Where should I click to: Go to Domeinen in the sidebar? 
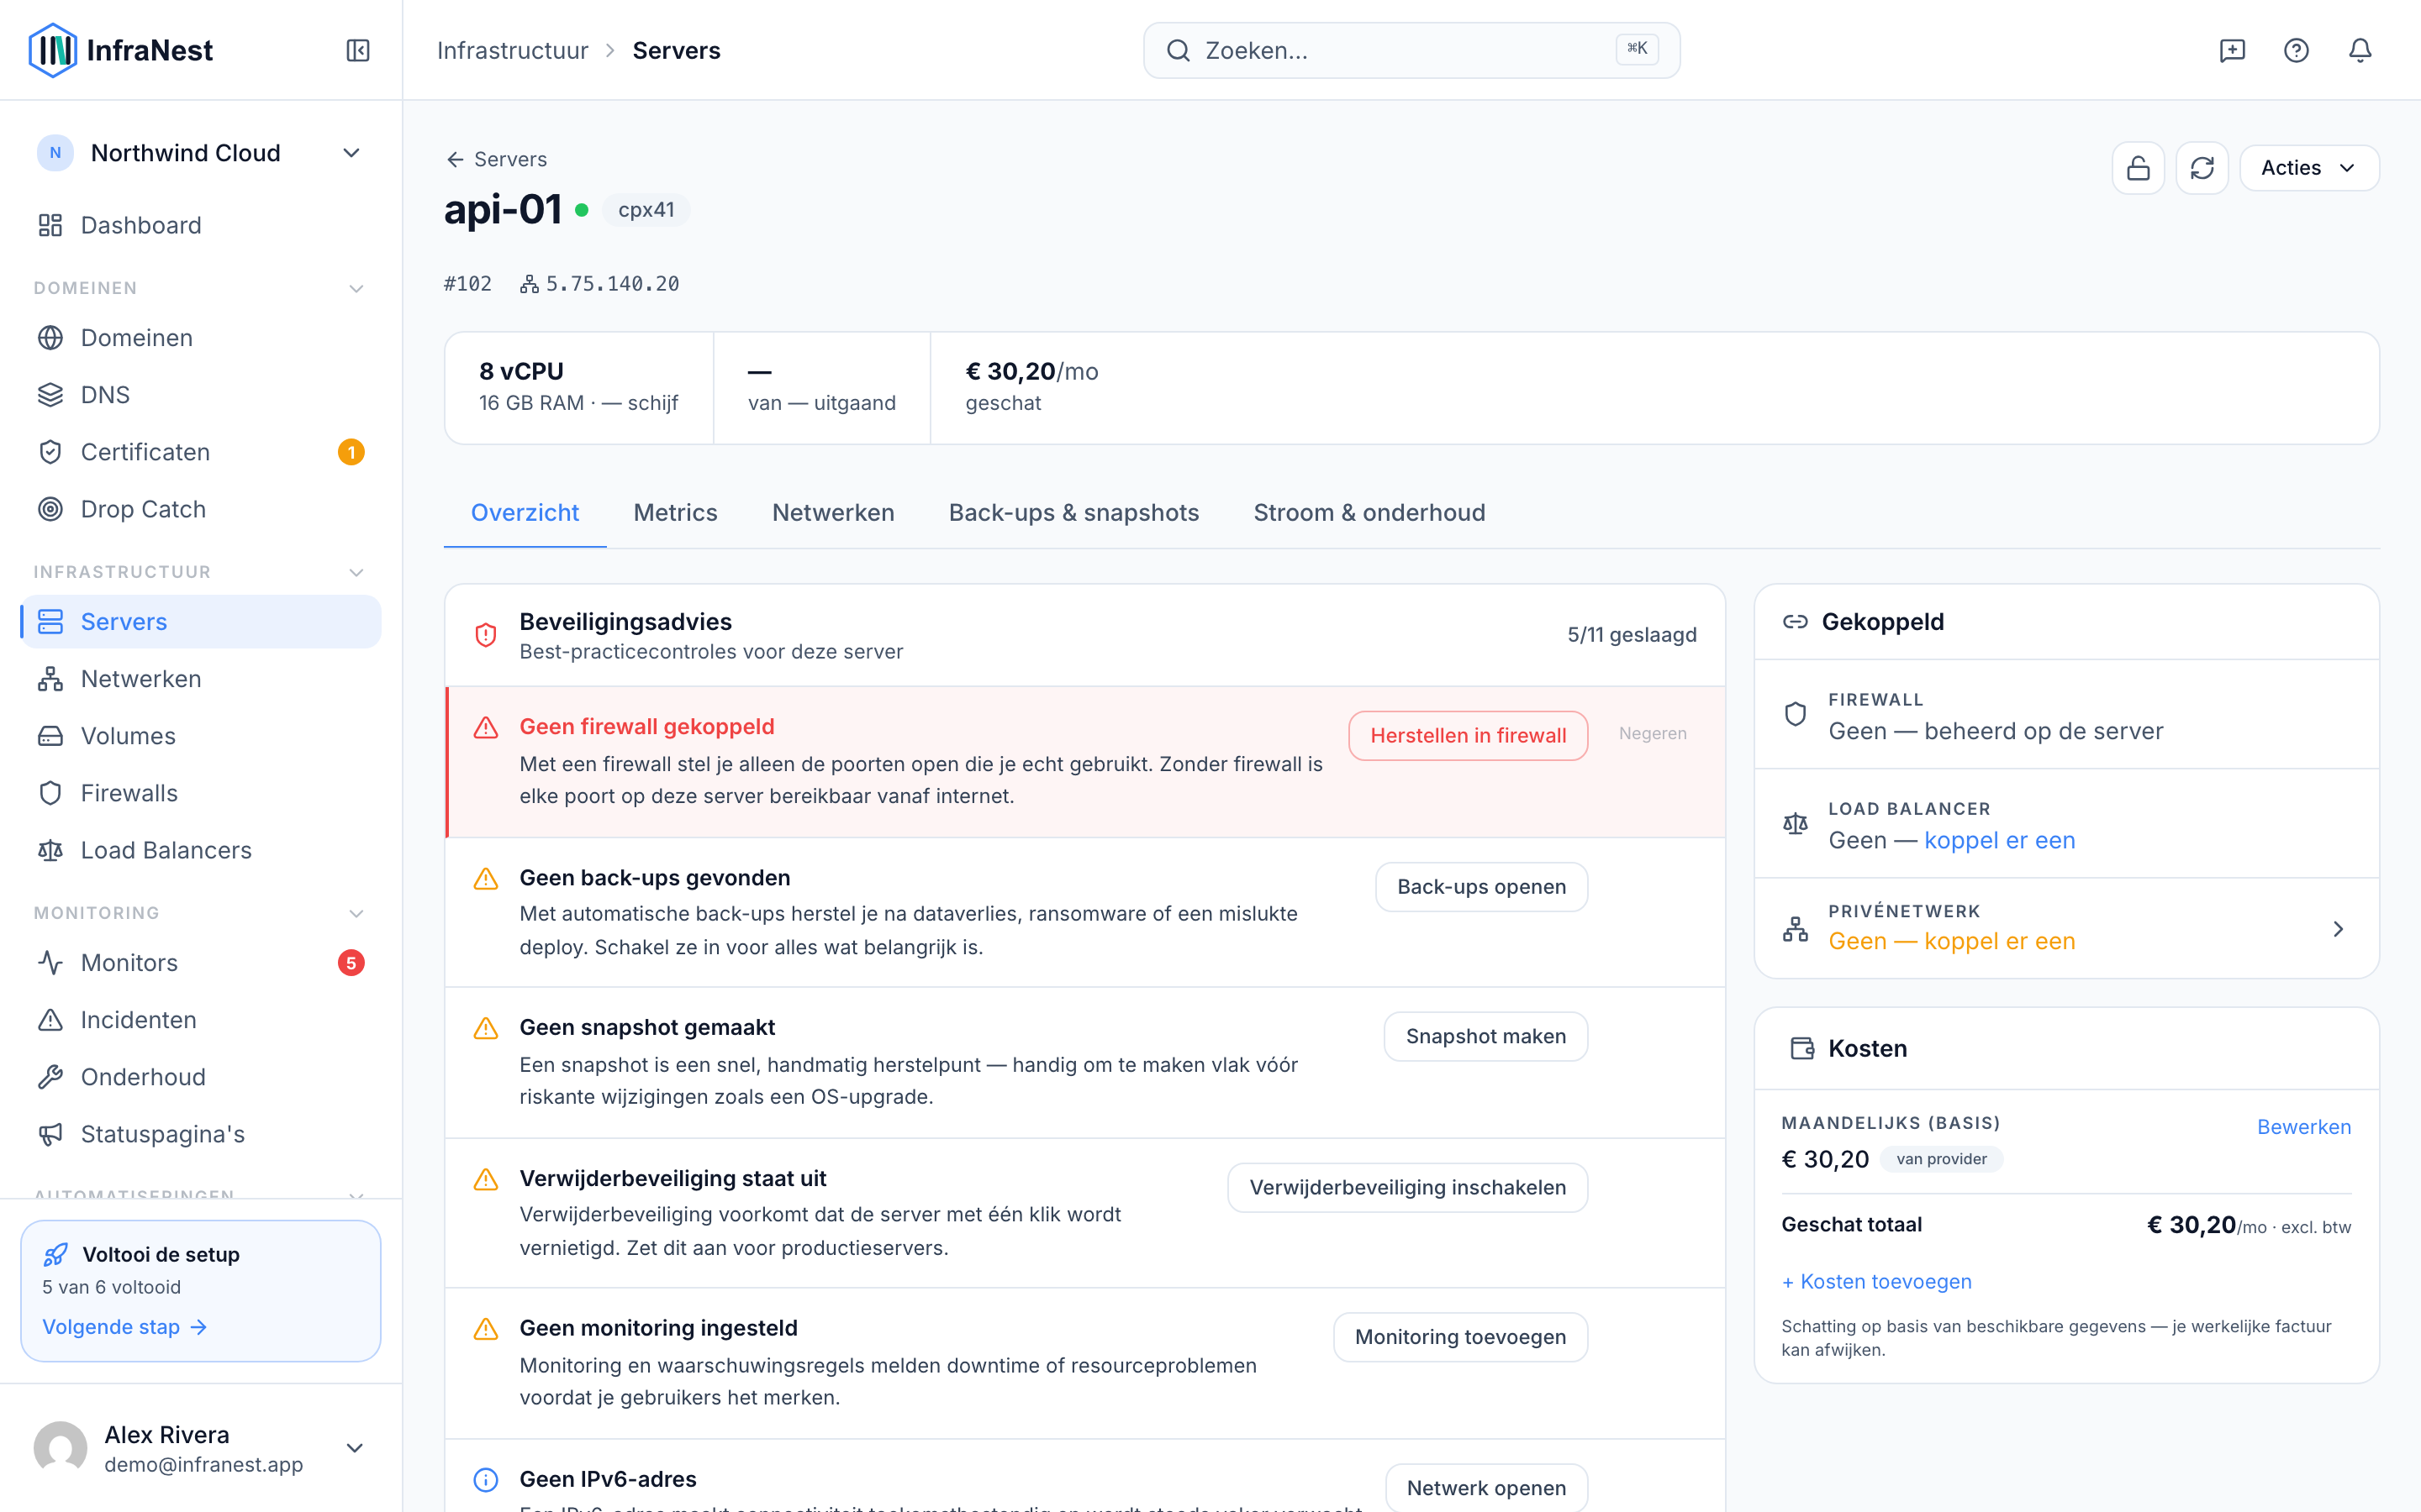click(x=201, y=338)
